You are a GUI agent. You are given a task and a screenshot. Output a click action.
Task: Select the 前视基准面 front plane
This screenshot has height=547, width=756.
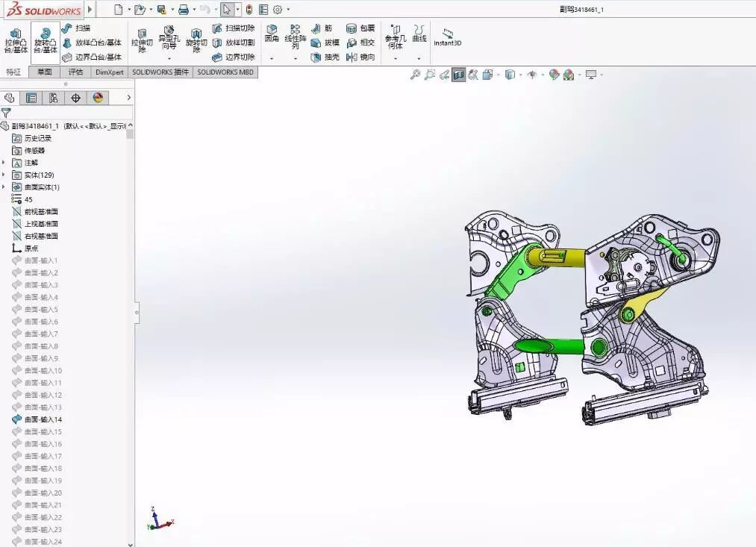[x=41, y=211]
